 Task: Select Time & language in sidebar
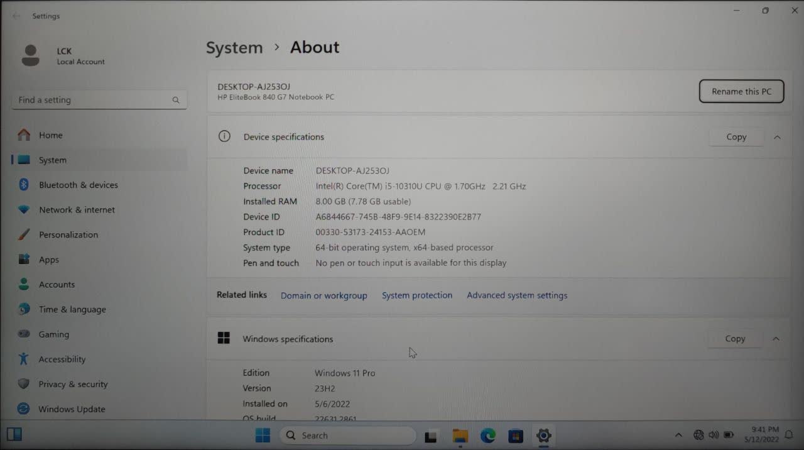[72, 309]
